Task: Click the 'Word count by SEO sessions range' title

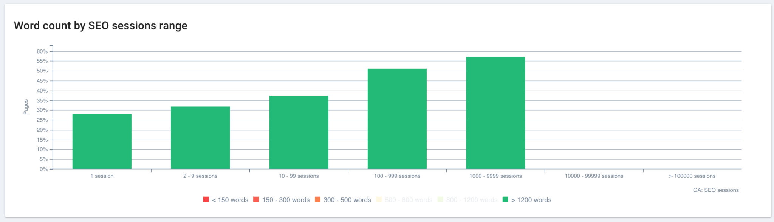Action: click(x=101, y=26)
